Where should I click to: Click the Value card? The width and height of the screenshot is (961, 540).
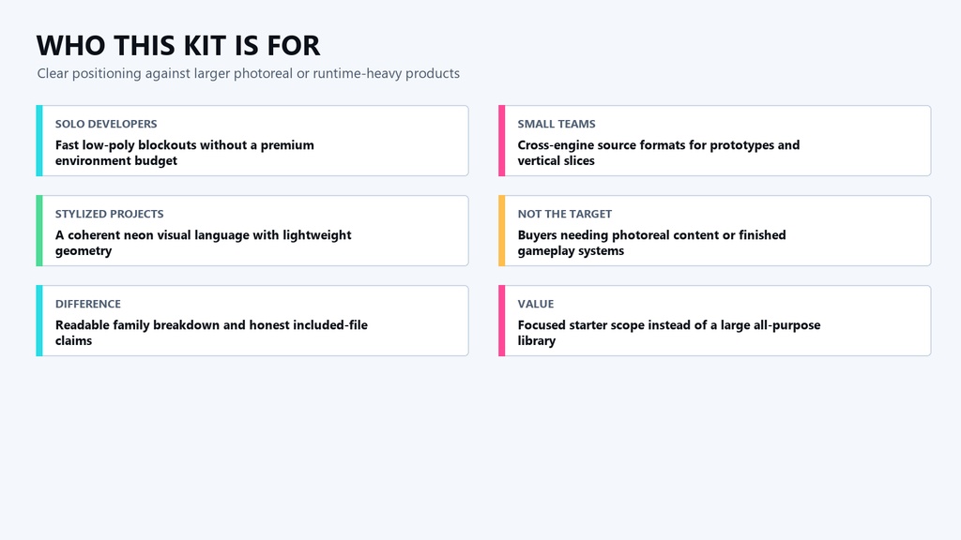714,321
